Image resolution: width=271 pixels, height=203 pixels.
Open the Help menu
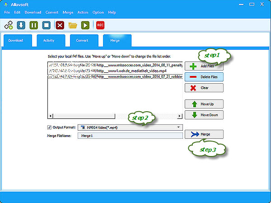(x=112, y=12)
